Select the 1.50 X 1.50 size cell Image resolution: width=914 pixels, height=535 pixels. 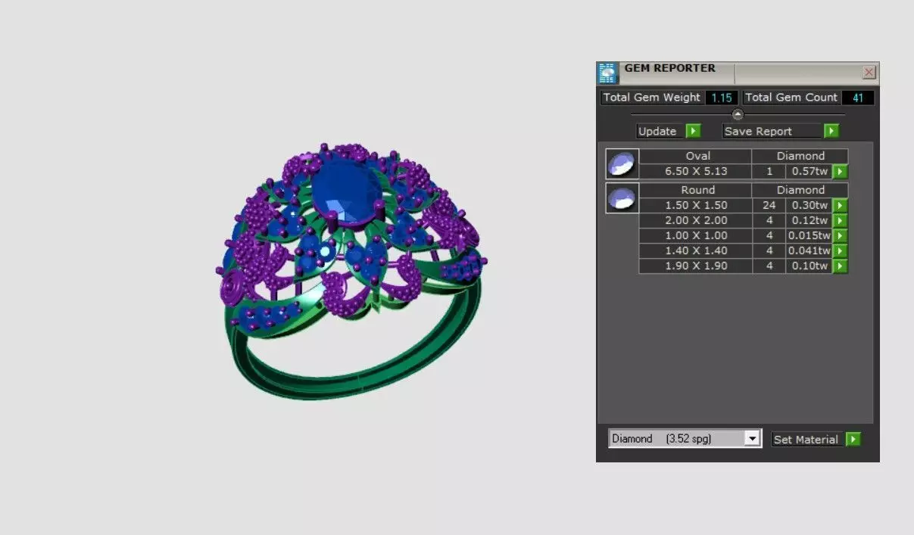click(x=696, y=206)
